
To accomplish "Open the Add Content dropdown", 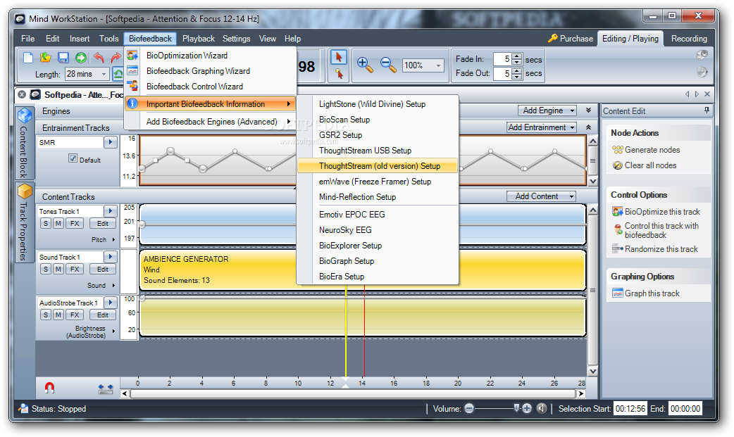I will pos(541,196).
